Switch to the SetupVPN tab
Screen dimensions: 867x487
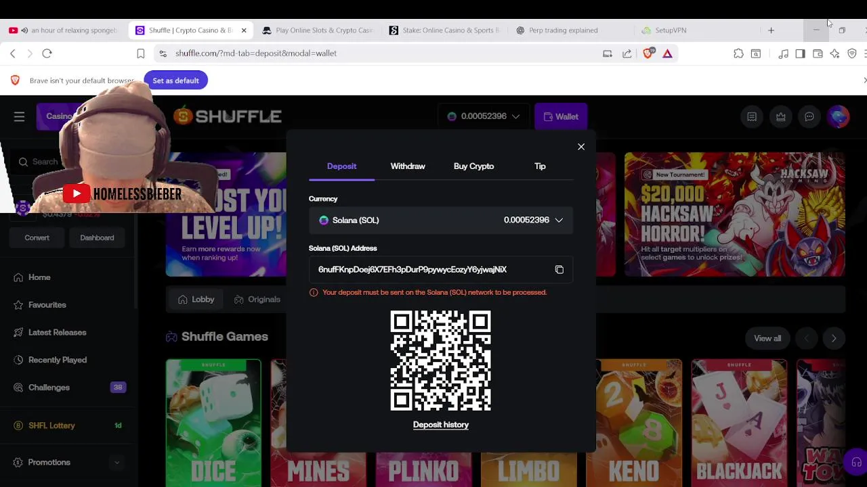pos(698,30)
